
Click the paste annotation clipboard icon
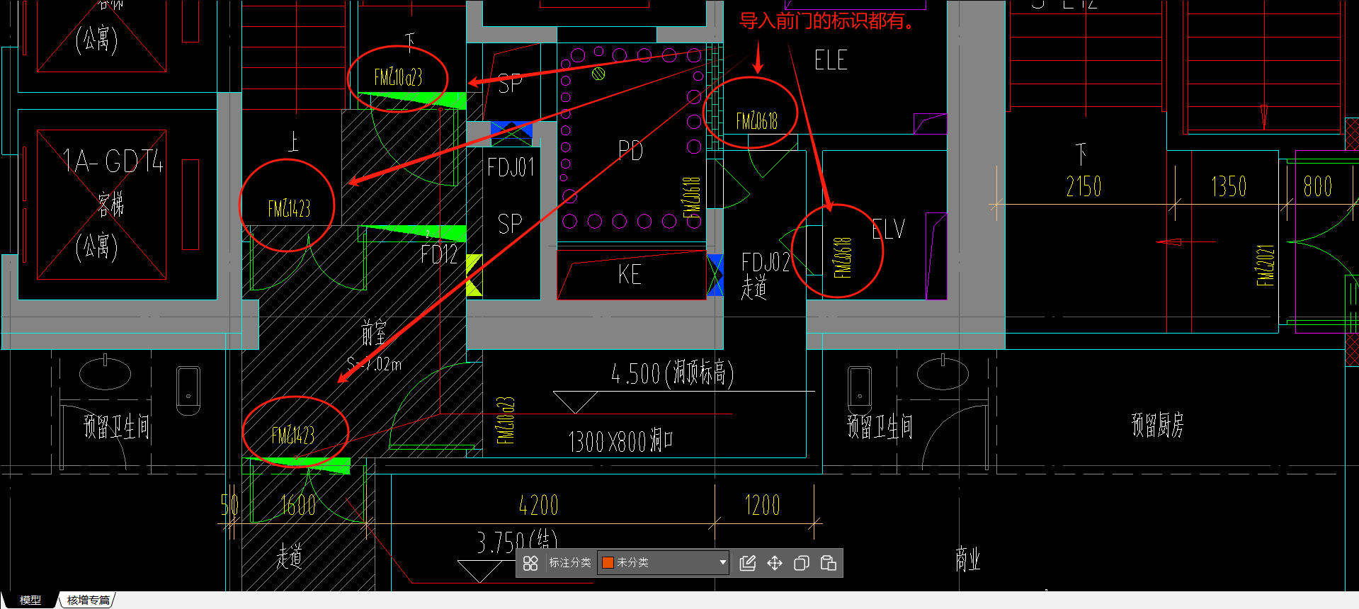[x=829, y=563]
